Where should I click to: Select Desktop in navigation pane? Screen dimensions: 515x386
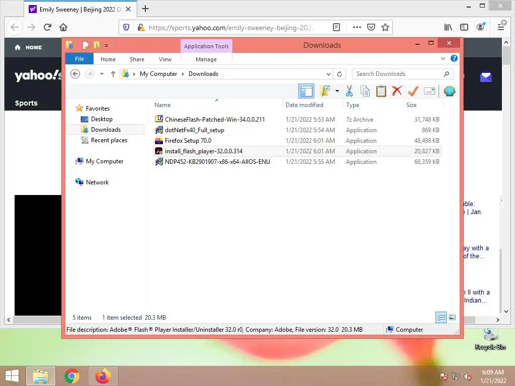pos(102,119)
